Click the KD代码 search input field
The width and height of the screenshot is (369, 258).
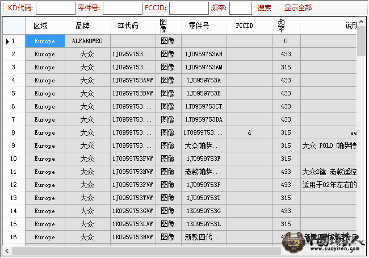click(56, 9)
